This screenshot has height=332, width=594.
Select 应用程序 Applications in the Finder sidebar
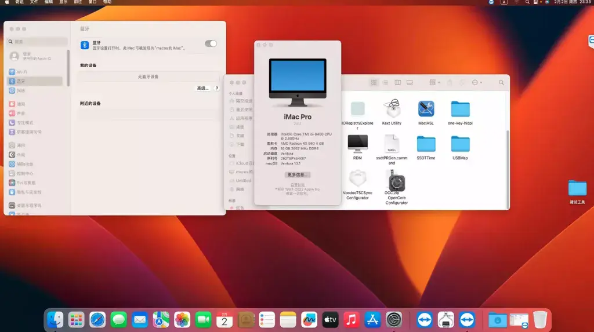point(241,119)
